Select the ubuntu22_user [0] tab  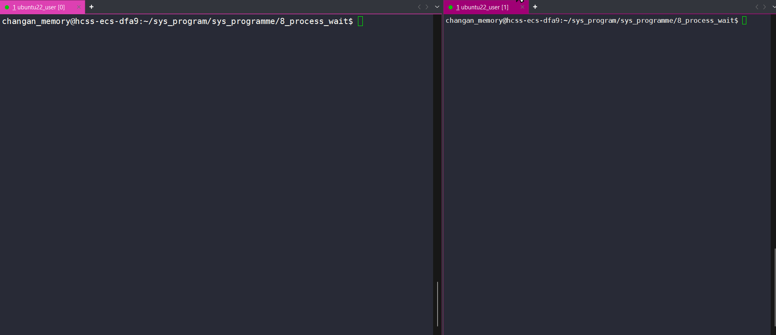point(42,7)
